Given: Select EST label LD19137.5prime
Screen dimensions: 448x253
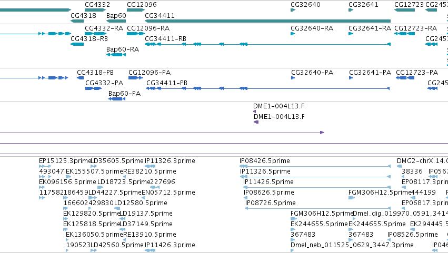Looking at the screenshot, I should click(146, 214).
